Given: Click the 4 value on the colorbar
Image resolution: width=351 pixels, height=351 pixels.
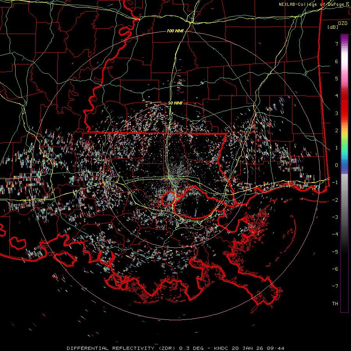Looking at the screenshot, I should (x=337, y=96).
